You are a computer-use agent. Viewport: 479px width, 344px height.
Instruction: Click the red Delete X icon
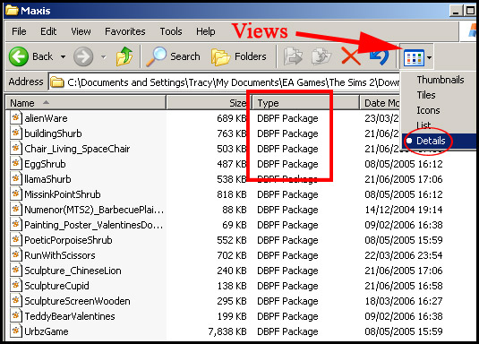coord(351,56)
